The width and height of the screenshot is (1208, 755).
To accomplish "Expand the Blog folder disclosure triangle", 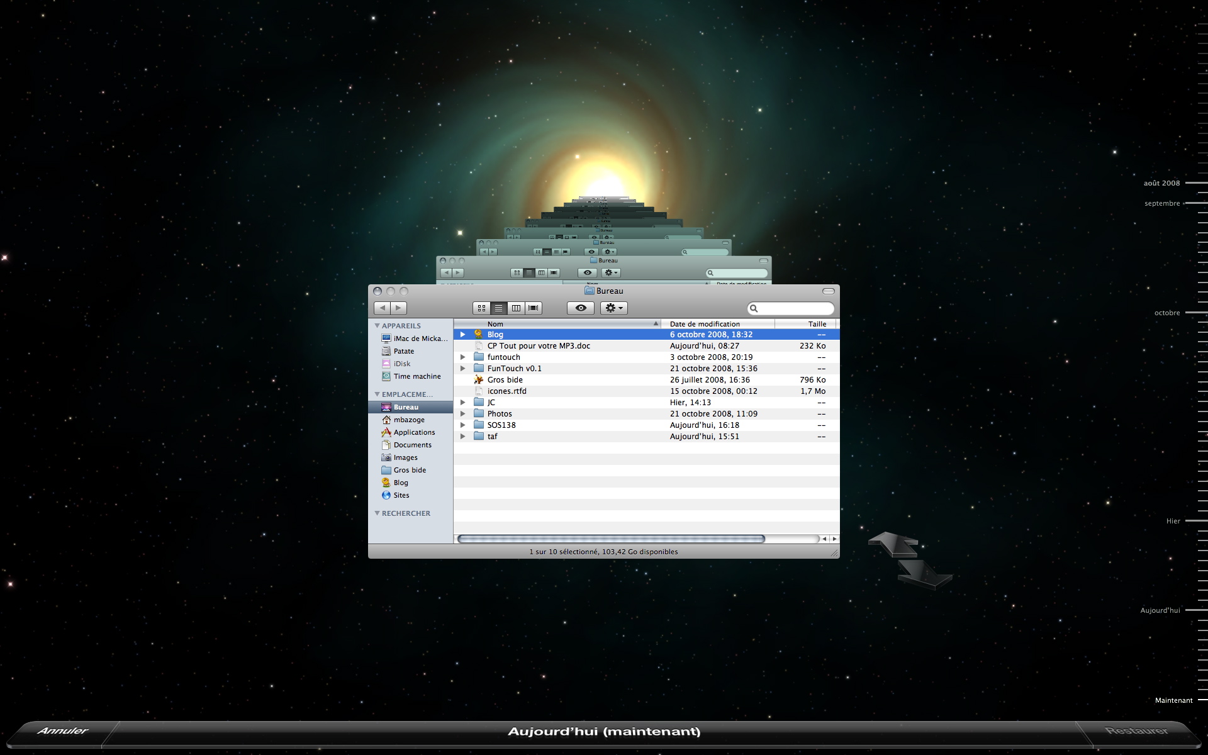I will click(x=463, y=335).
